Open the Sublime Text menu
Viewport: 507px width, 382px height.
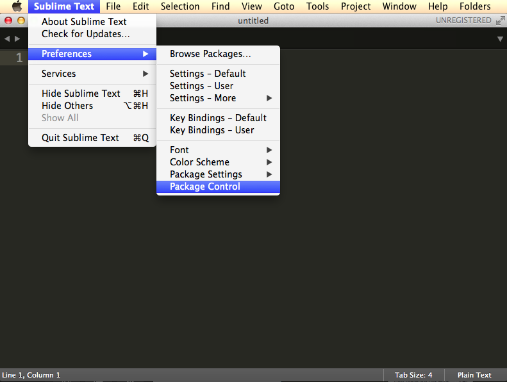pyautogui.click(x=63, y=6)
